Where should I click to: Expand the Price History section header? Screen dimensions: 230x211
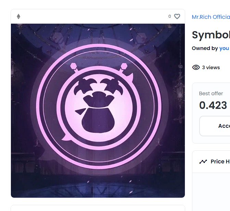click(x=211, y=162)
